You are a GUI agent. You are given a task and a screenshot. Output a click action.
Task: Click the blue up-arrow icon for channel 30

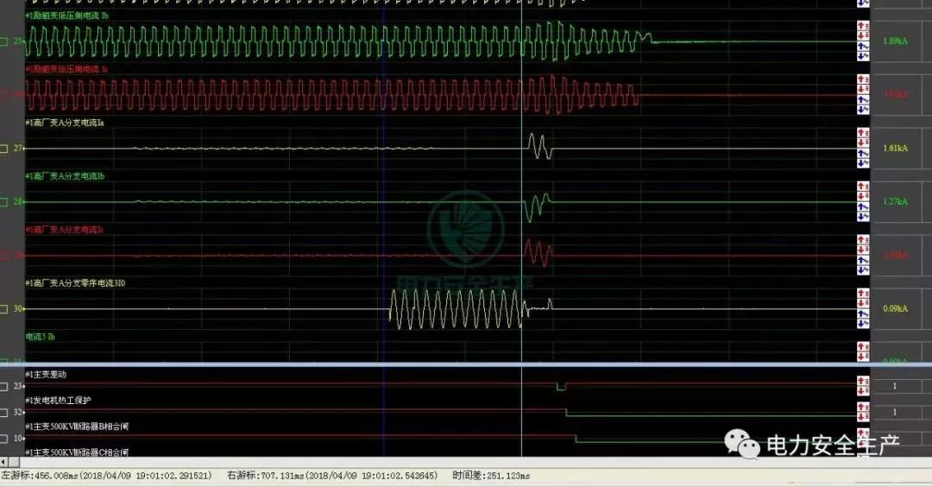pyautogui.click(x=863, y=313)
